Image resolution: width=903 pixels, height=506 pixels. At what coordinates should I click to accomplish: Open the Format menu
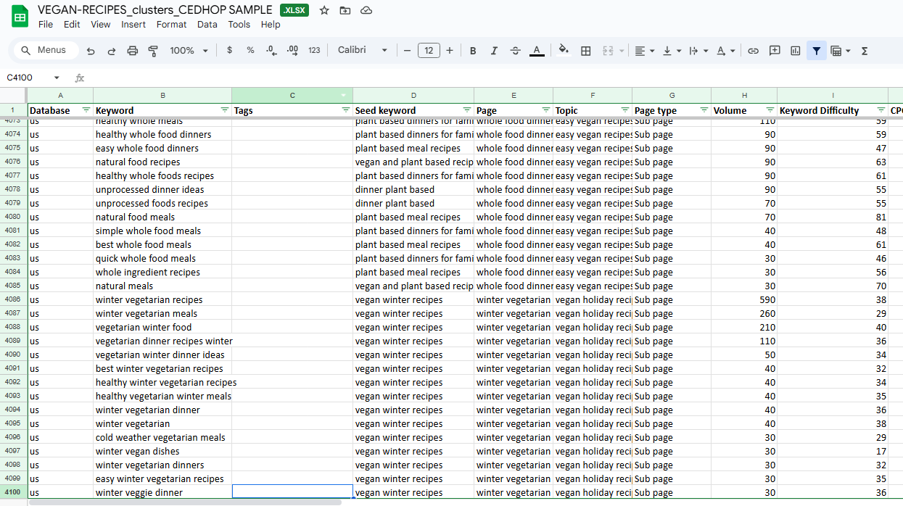click(x=171, y=25)
